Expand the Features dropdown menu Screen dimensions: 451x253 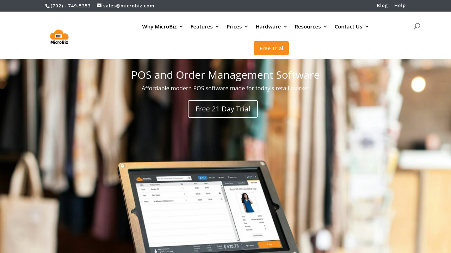click(205, 26)
